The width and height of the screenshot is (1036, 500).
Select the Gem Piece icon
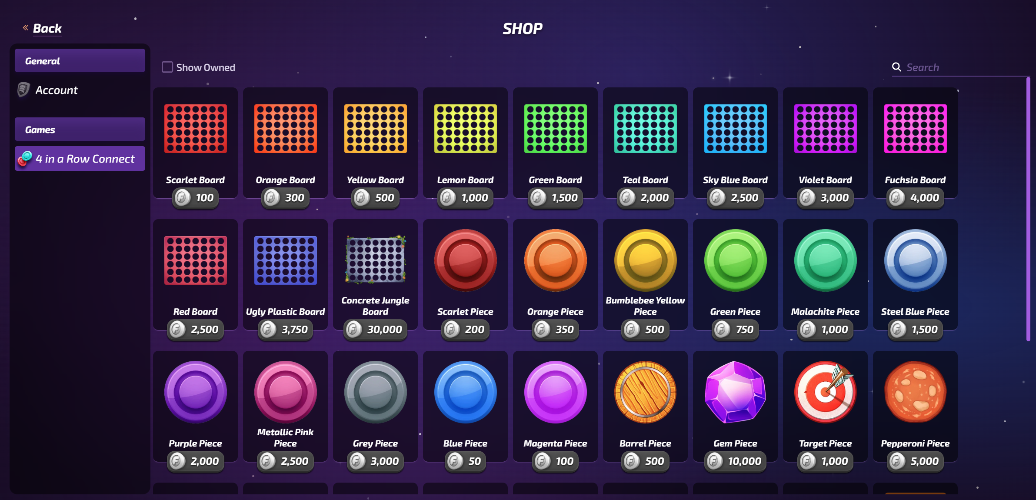coord(735,392)
